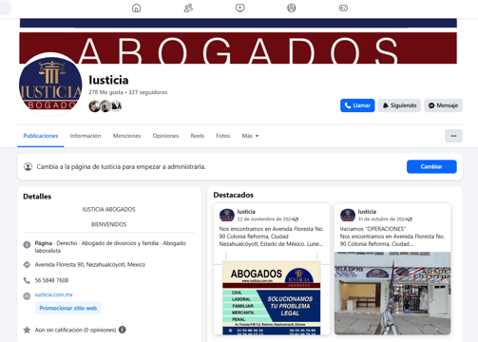Open the storefront photo in second post
478x342 pixels.
point(392,294)
